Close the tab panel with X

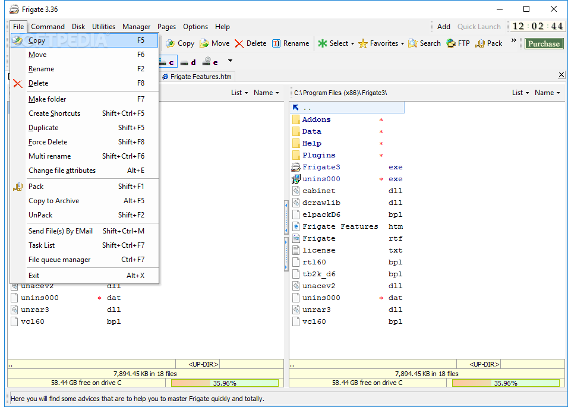tap(561, 75)
